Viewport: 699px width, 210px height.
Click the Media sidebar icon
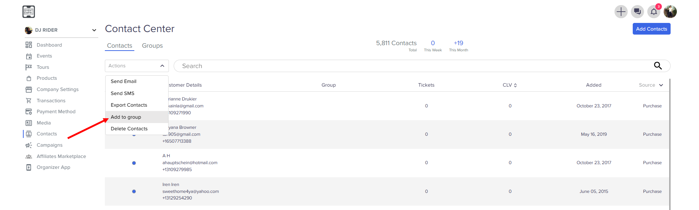click(29, 123)
